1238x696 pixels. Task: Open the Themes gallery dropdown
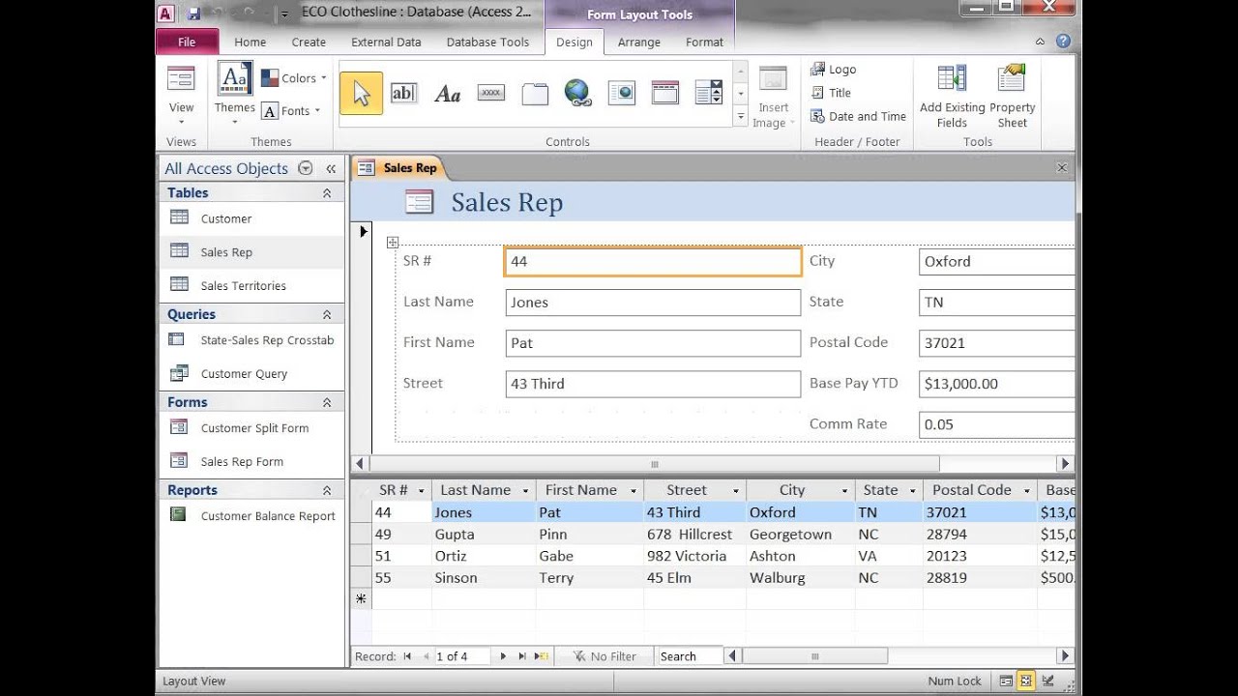click(x=235, y=94)
